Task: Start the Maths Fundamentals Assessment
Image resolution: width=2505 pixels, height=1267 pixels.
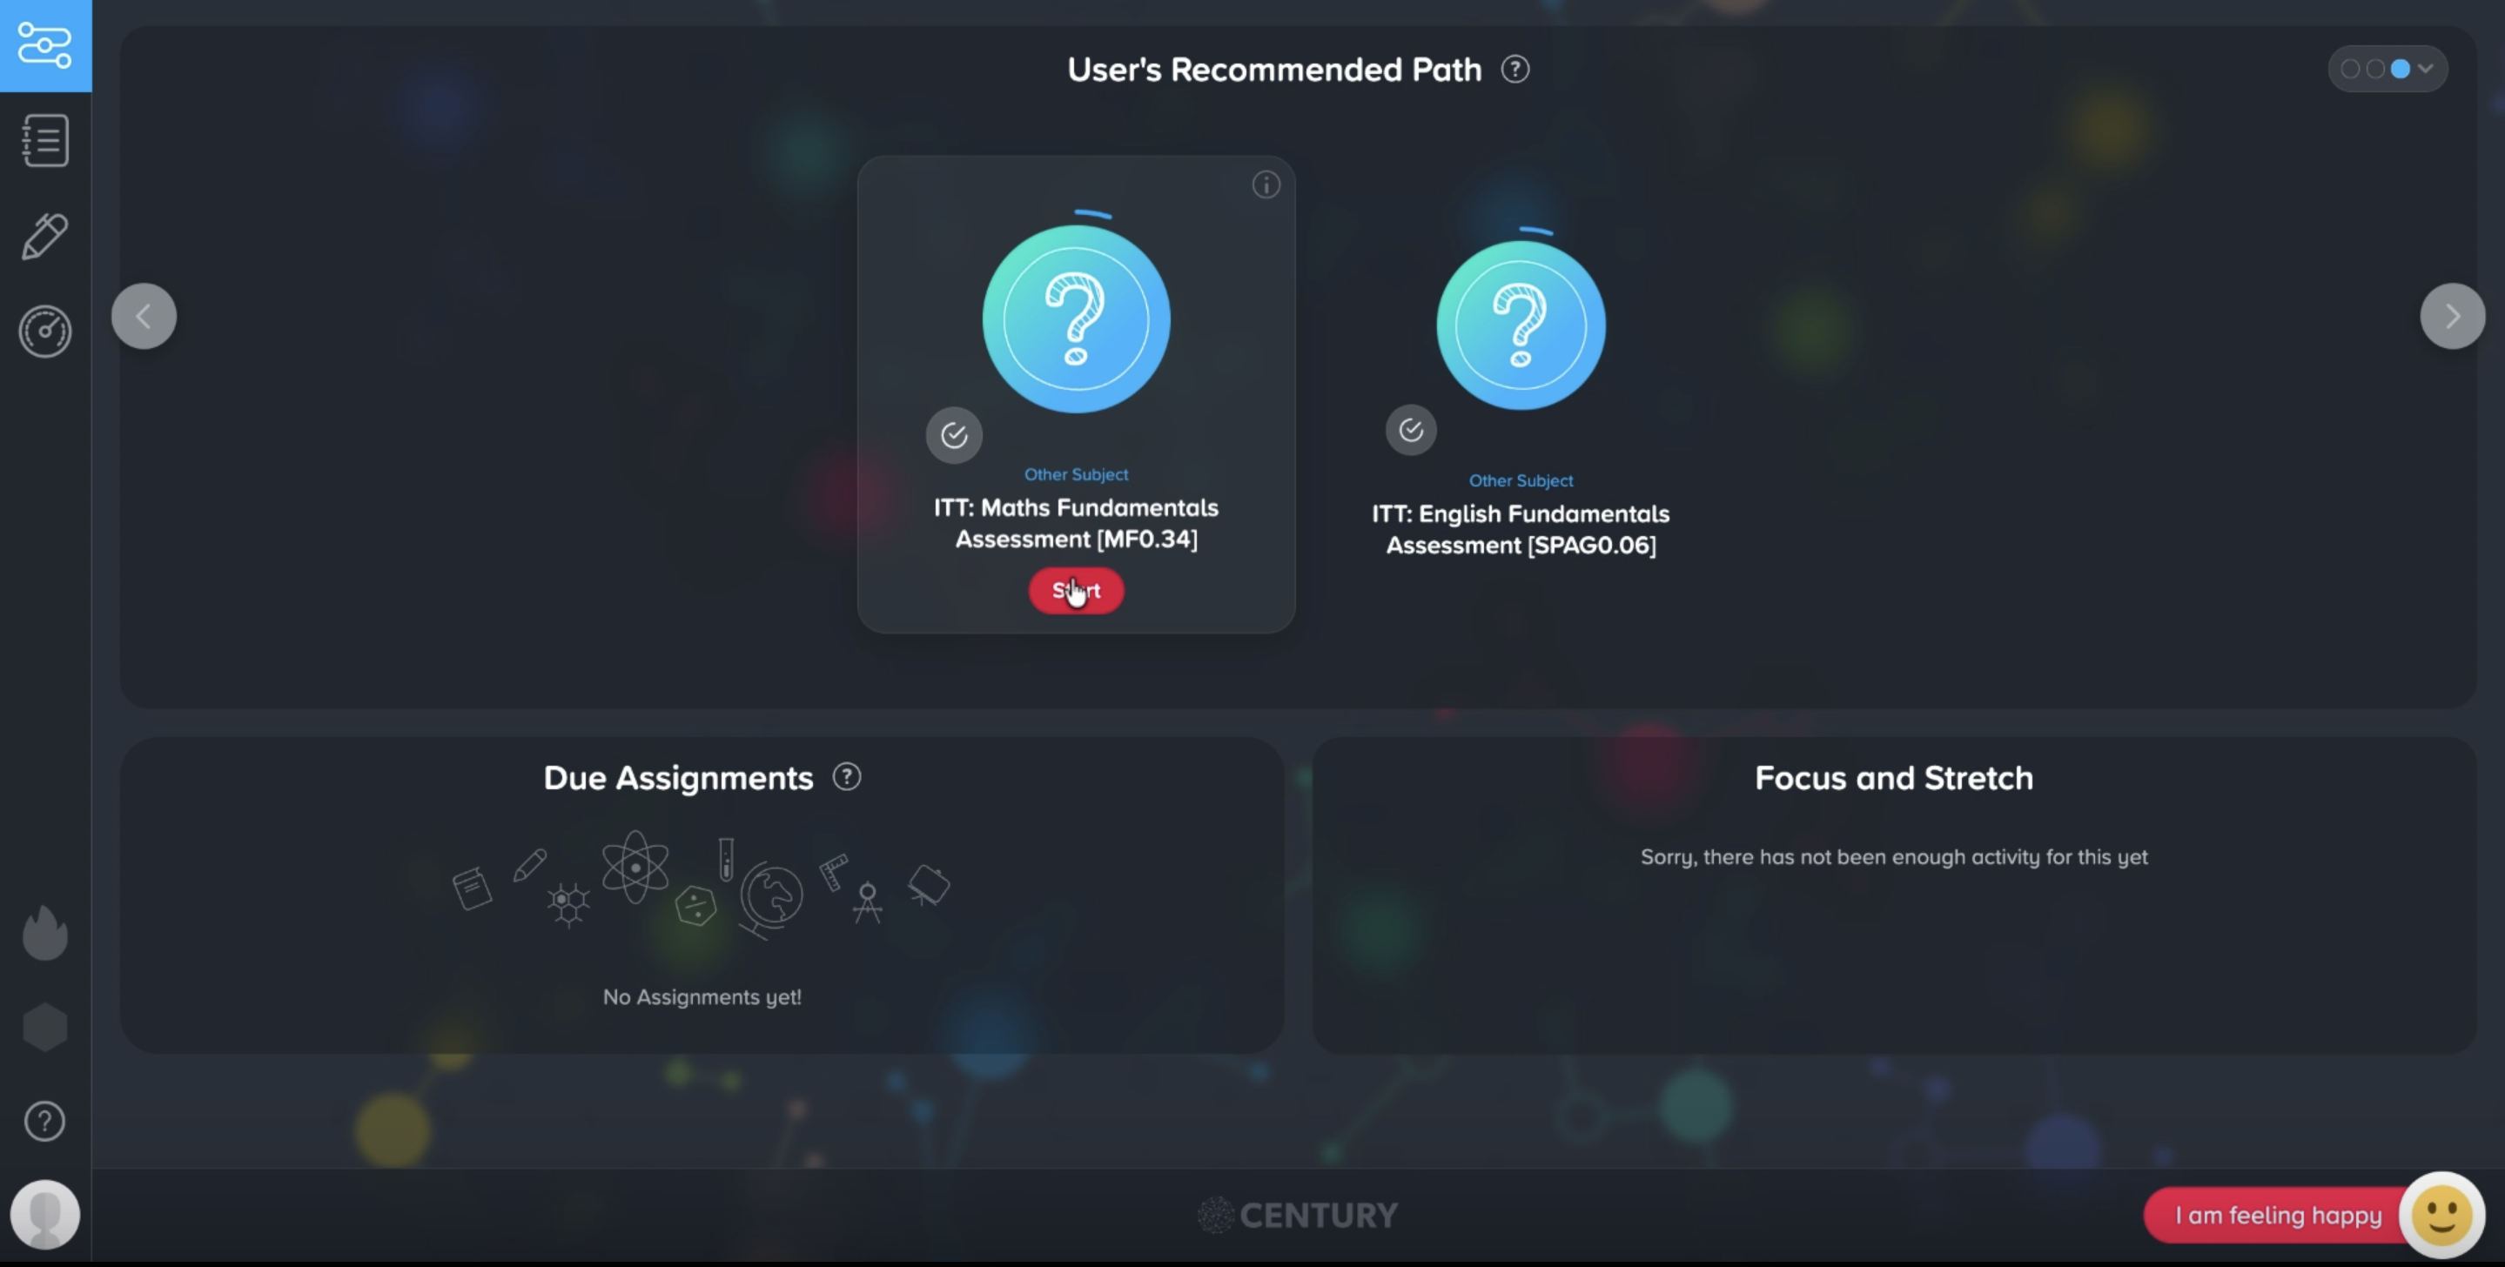Action: [1076, 590]
